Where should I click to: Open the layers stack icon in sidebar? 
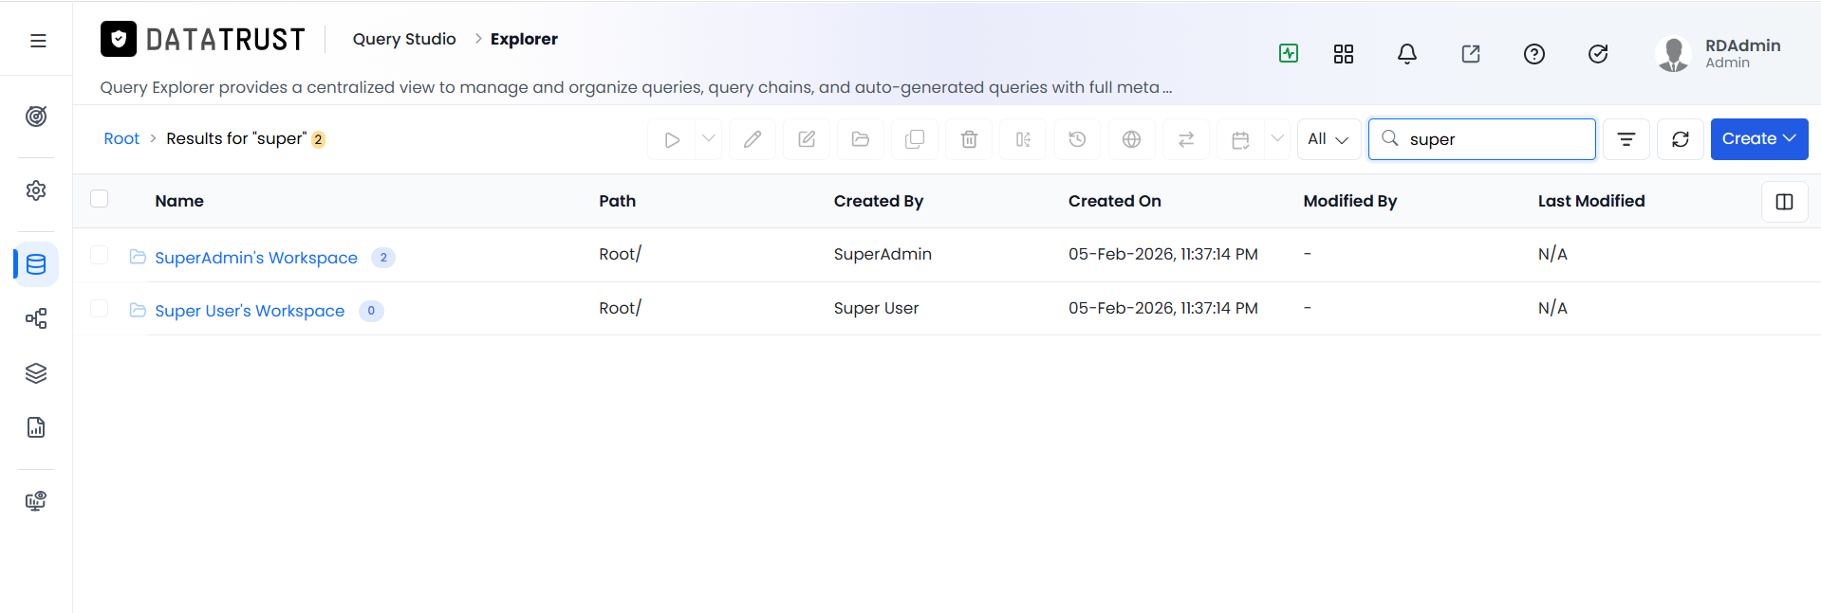click(36, 373)
